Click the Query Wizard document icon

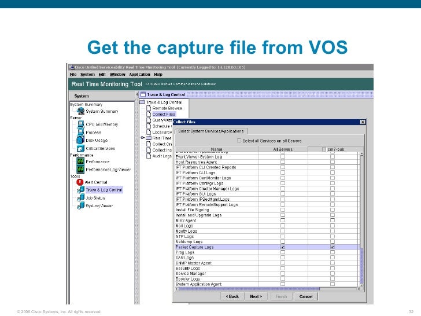pyautogui.click(x=149, y=120)
